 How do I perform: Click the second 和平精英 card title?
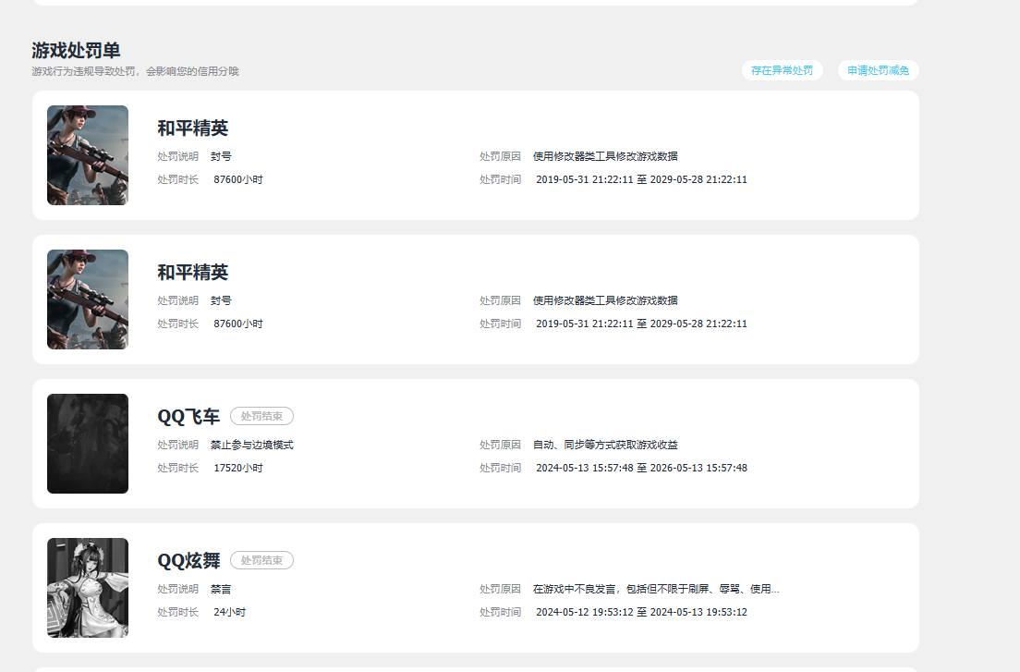(x=192, y=273)
